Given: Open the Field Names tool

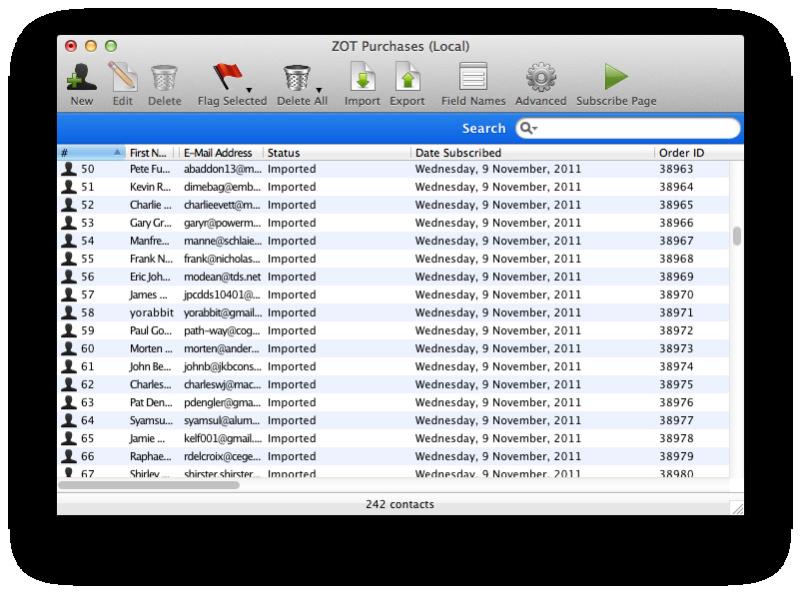Looking at the screenshot, I should point(473,77).
